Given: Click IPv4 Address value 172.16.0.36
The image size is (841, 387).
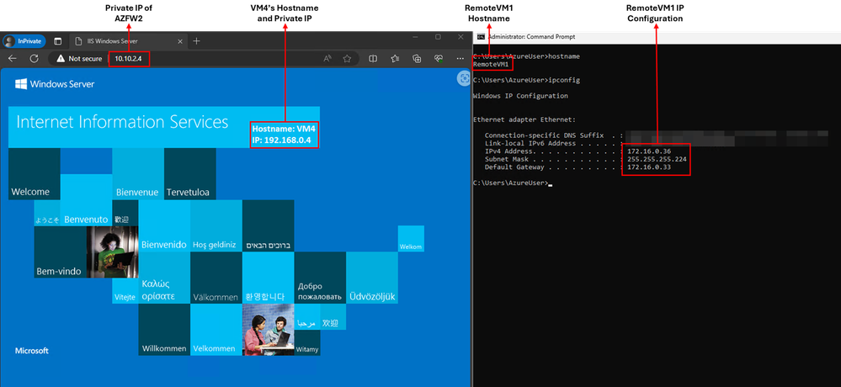Looking at the screenshot, I should pyautogui.click(x=648, y=151).
